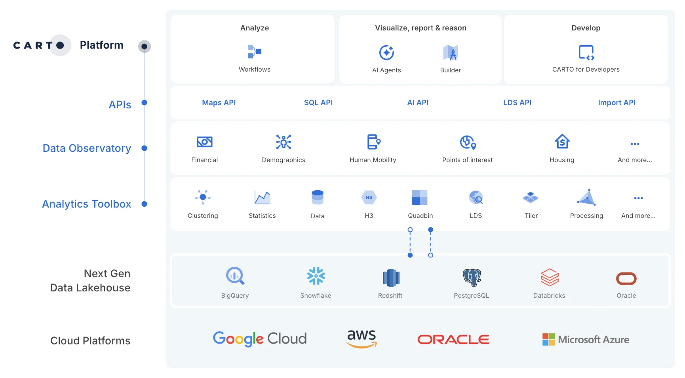The width and height of the screenshot is (685, 378).
Task: Select the APIs section label
Action: pyautogui.click(x=120, y=105)
